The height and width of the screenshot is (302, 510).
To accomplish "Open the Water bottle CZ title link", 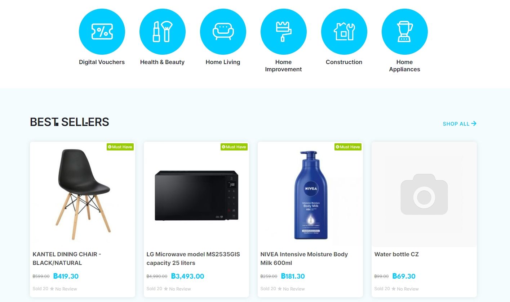I will (396, 254).
